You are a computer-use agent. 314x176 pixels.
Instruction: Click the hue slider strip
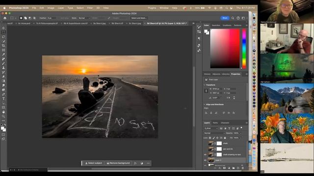(244, 48)
